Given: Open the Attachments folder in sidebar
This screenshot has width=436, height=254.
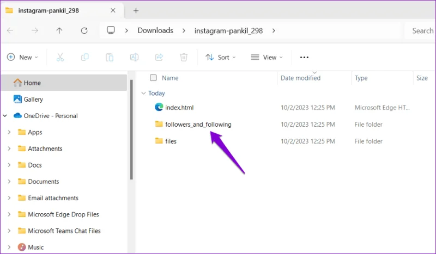Looking at the screenshot, I should click(45, 148).
